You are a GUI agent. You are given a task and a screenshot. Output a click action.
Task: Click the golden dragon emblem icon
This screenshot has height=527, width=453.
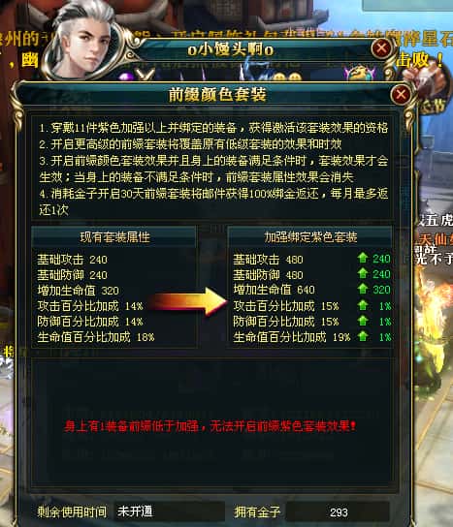(360, 73)
